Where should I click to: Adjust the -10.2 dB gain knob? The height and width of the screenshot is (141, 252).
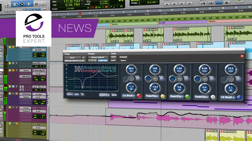[x=155, y=88]
